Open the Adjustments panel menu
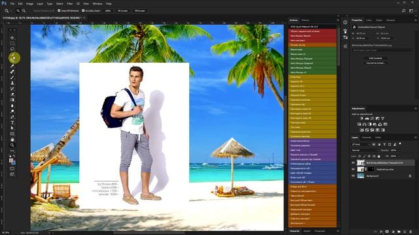The height and width of the screenshot is (235, 419). pos(416,108)
